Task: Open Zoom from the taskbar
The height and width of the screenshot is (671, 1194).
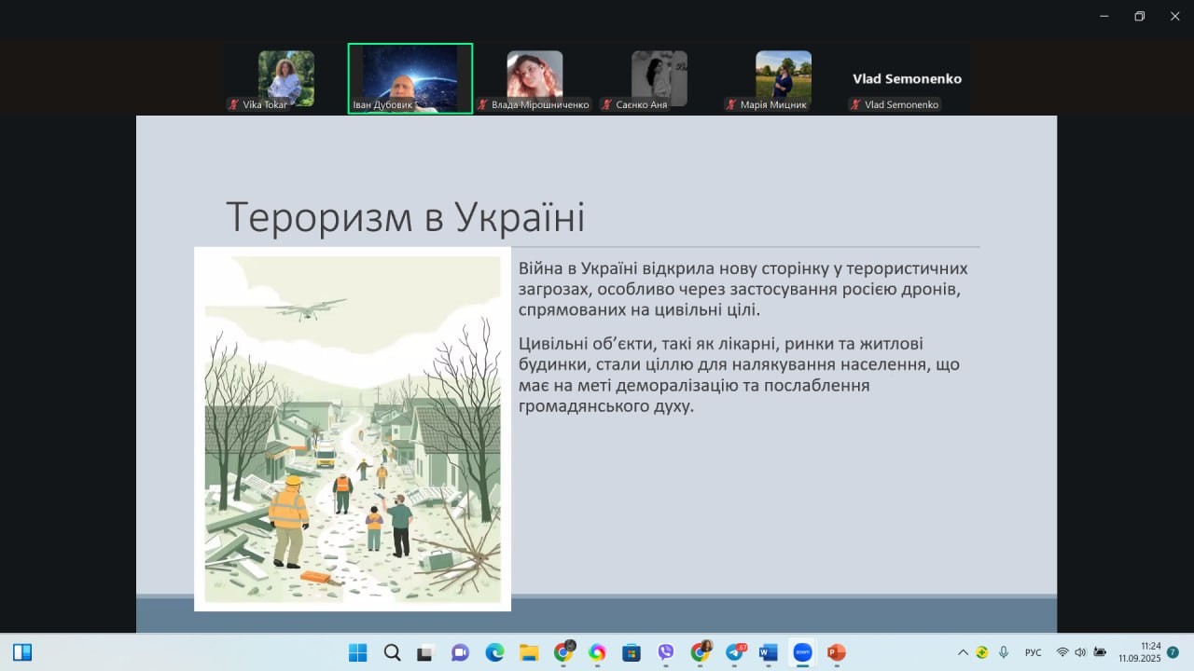Action: pos(801,652)
